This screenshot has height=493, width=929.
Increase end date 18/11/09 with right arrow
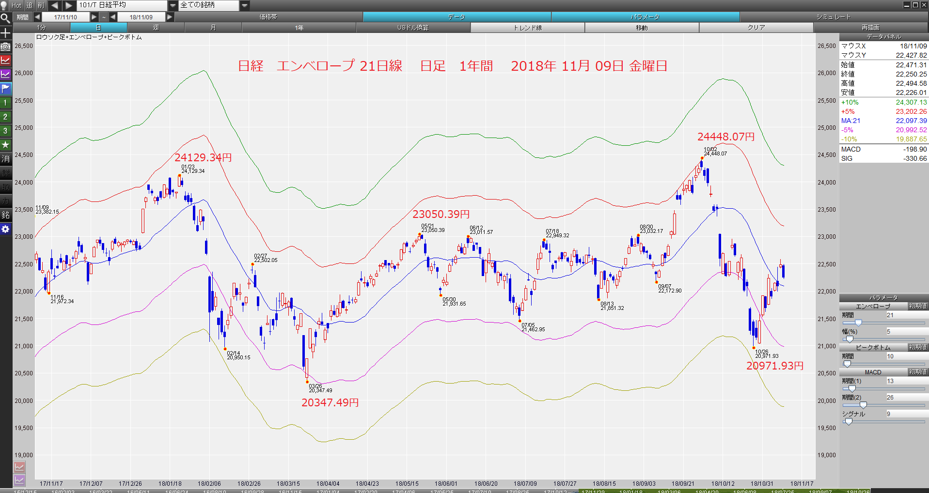[x=170, y=17]
